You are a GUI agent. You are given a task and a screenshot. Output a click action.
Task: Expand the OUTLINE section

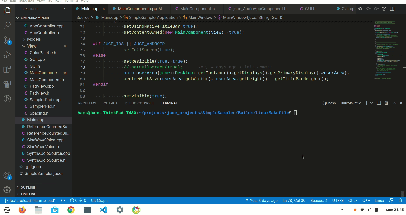tap(28, 187)
